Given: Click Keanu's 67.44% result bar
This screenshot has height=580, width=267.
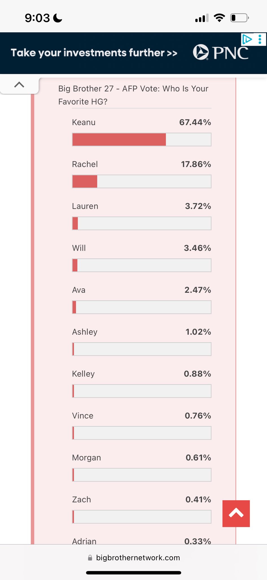Looking at the screenshot, I should (x=142, y=140).
